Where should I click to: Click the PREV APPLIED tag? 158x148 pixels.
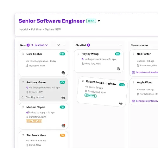(x=34, y=121)
